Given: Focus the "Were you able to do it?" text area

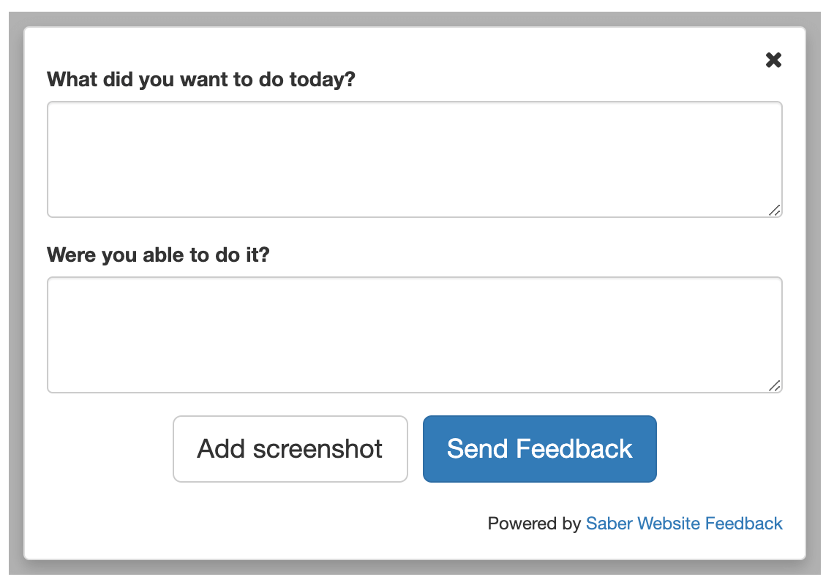Looking at the screenshot, I should [414, 334].
